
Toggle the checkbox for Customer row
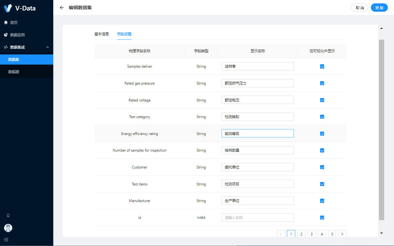[x=322, y=167]
